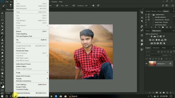This screenshot has width=175, height=98.
Task: Open the Window menu
Action: click(x=54, y=2)
